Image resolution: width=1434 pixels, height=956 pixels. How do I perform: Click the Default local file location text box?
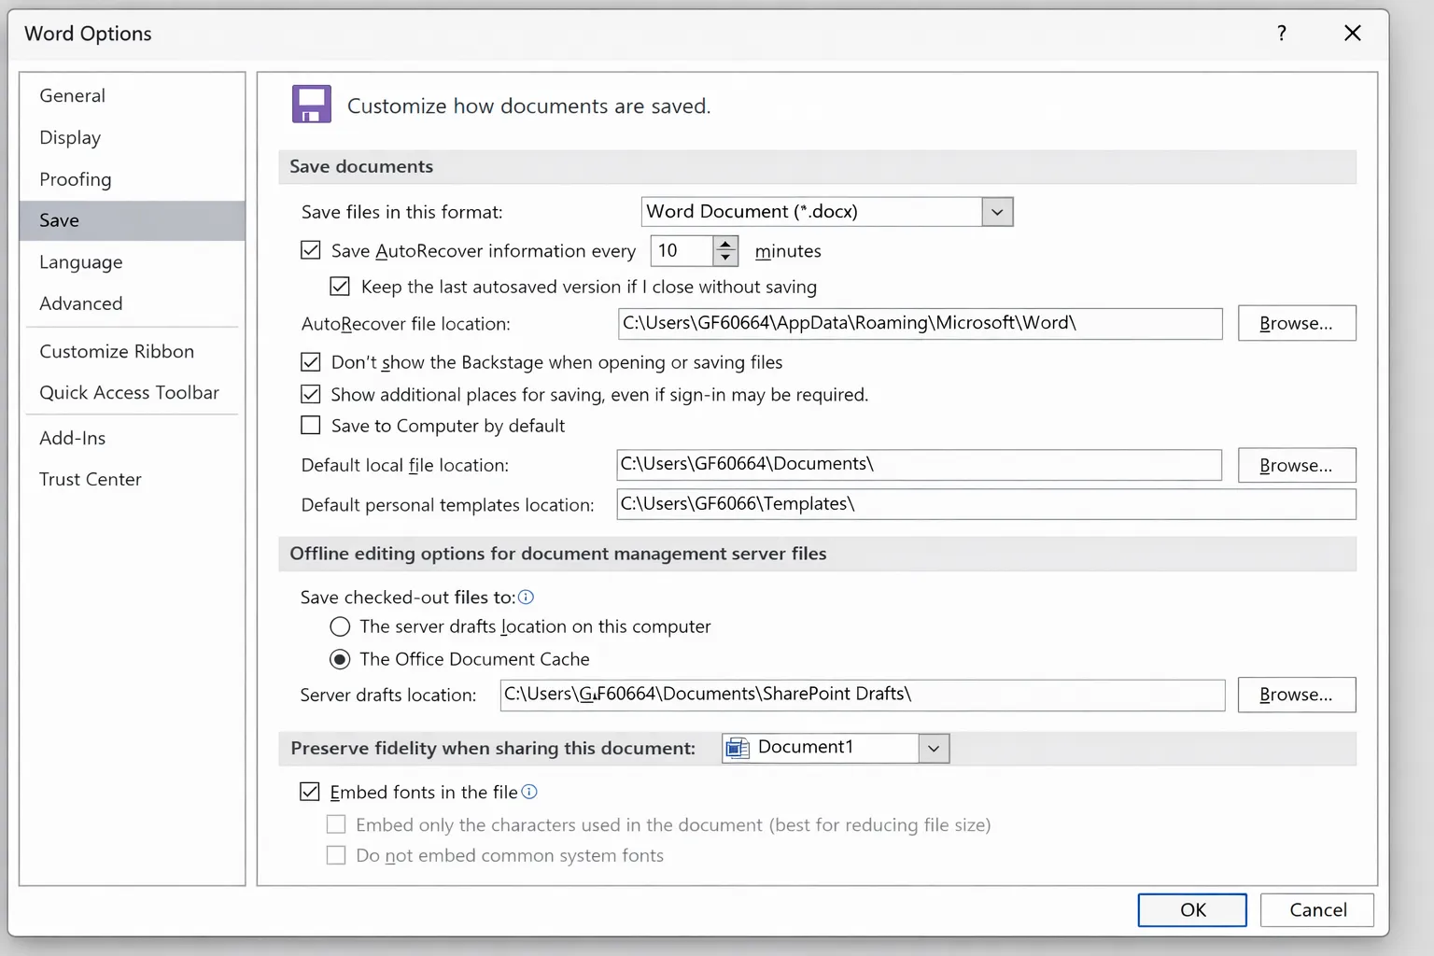pyautogui.click(x=919, y=464)
